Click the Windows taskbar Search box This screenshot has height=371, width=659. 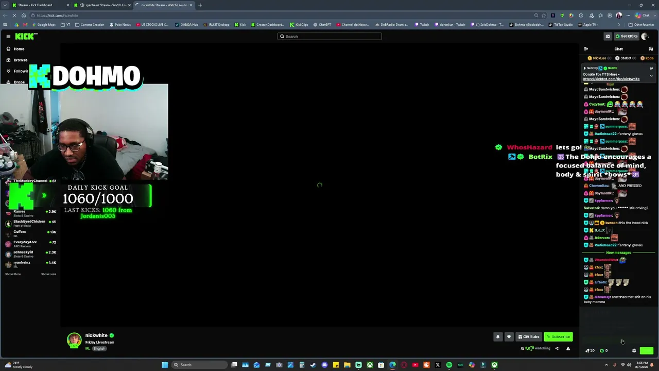(200, 365)
